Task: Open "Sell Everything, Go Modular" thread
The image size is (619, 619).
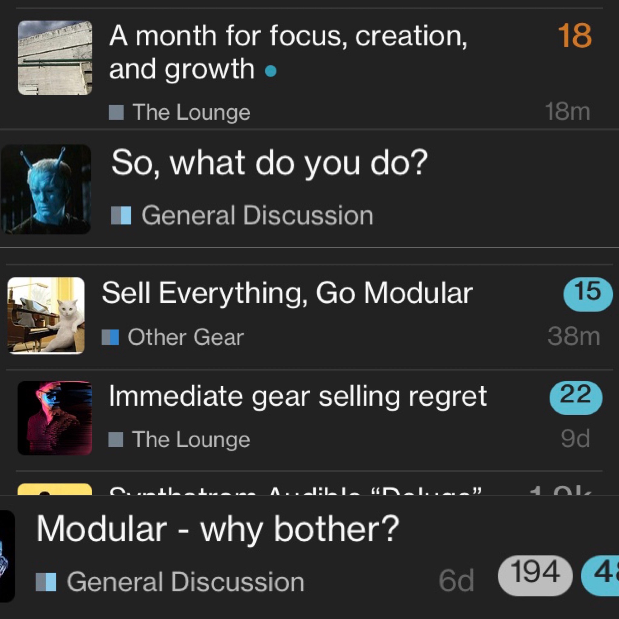Action: click(287, 293)
